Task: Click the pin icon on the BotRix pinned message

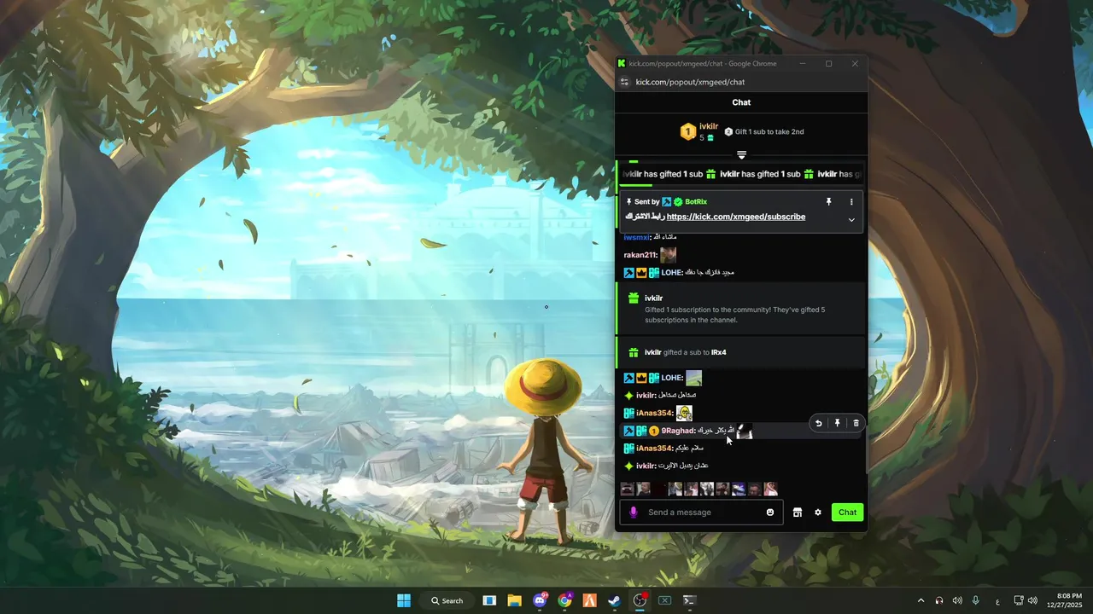Action: click(828, 202)
